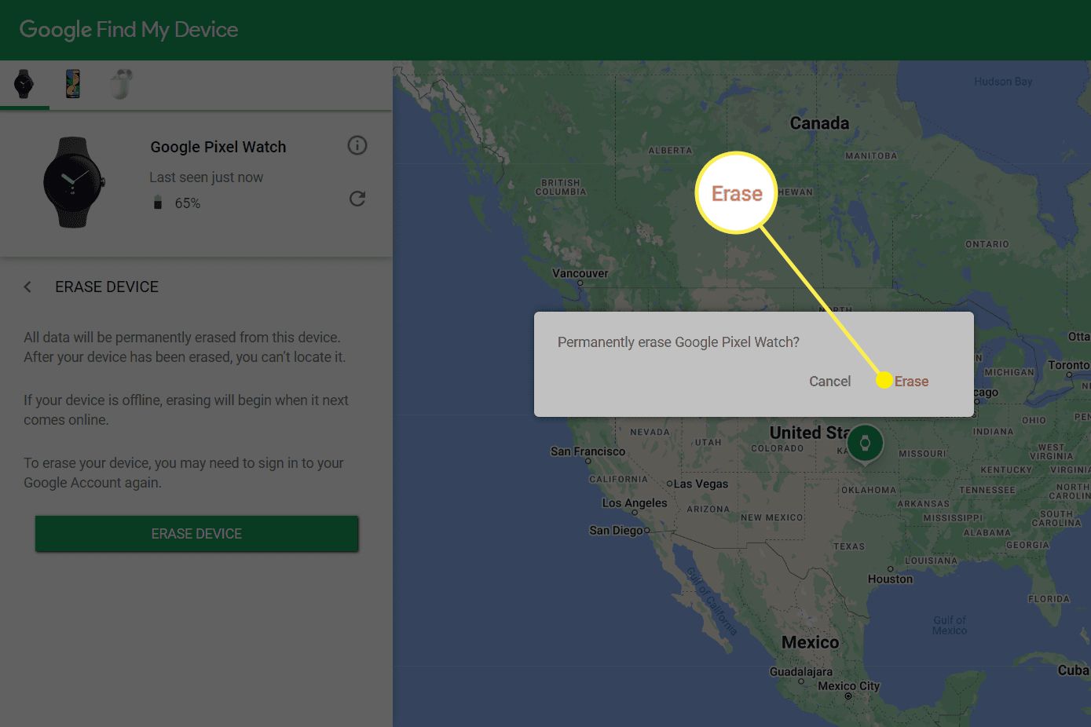
Task: Select the Pixel Watch device tab
Action: (24, 84)
